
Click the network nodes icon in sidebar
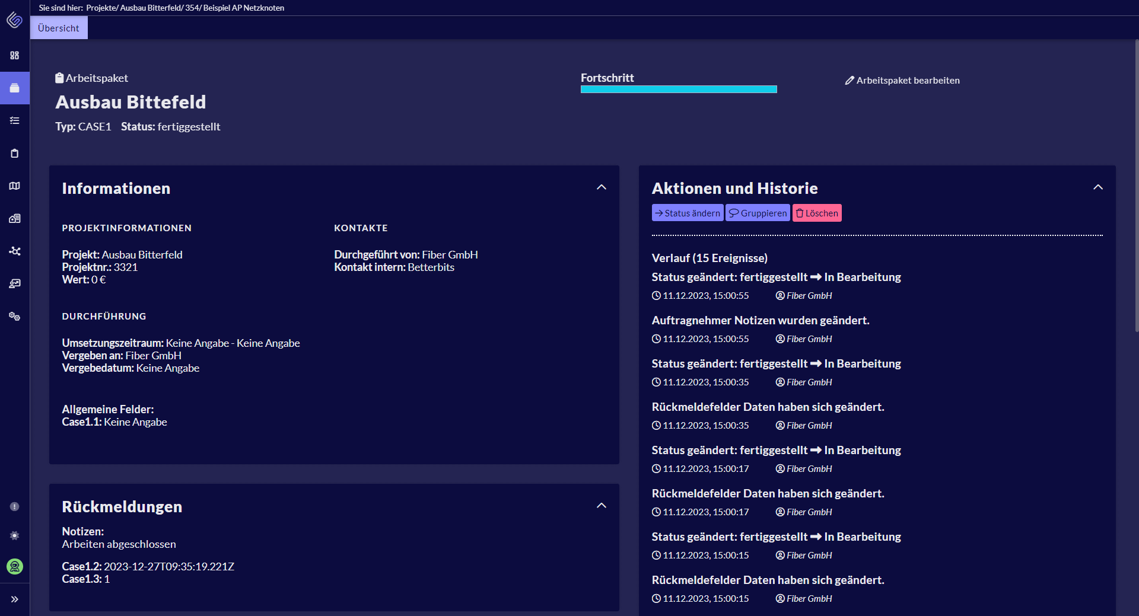15,251
